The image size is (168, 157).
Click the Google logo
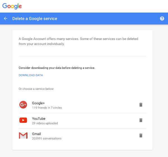[x=12, y=6]
